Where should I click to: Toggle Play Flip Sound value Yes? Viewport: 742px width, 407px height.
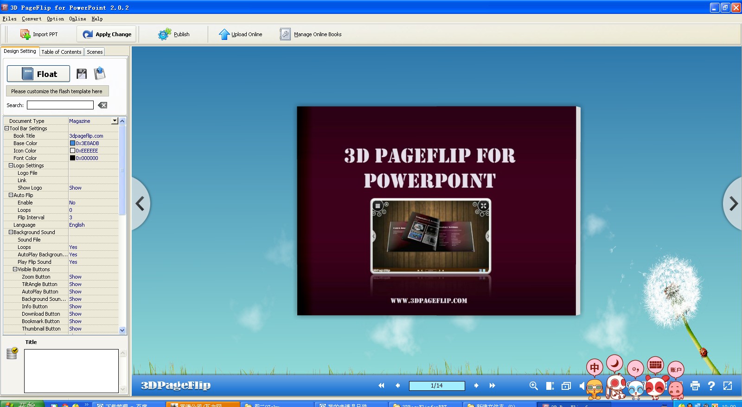click(73, 262)
